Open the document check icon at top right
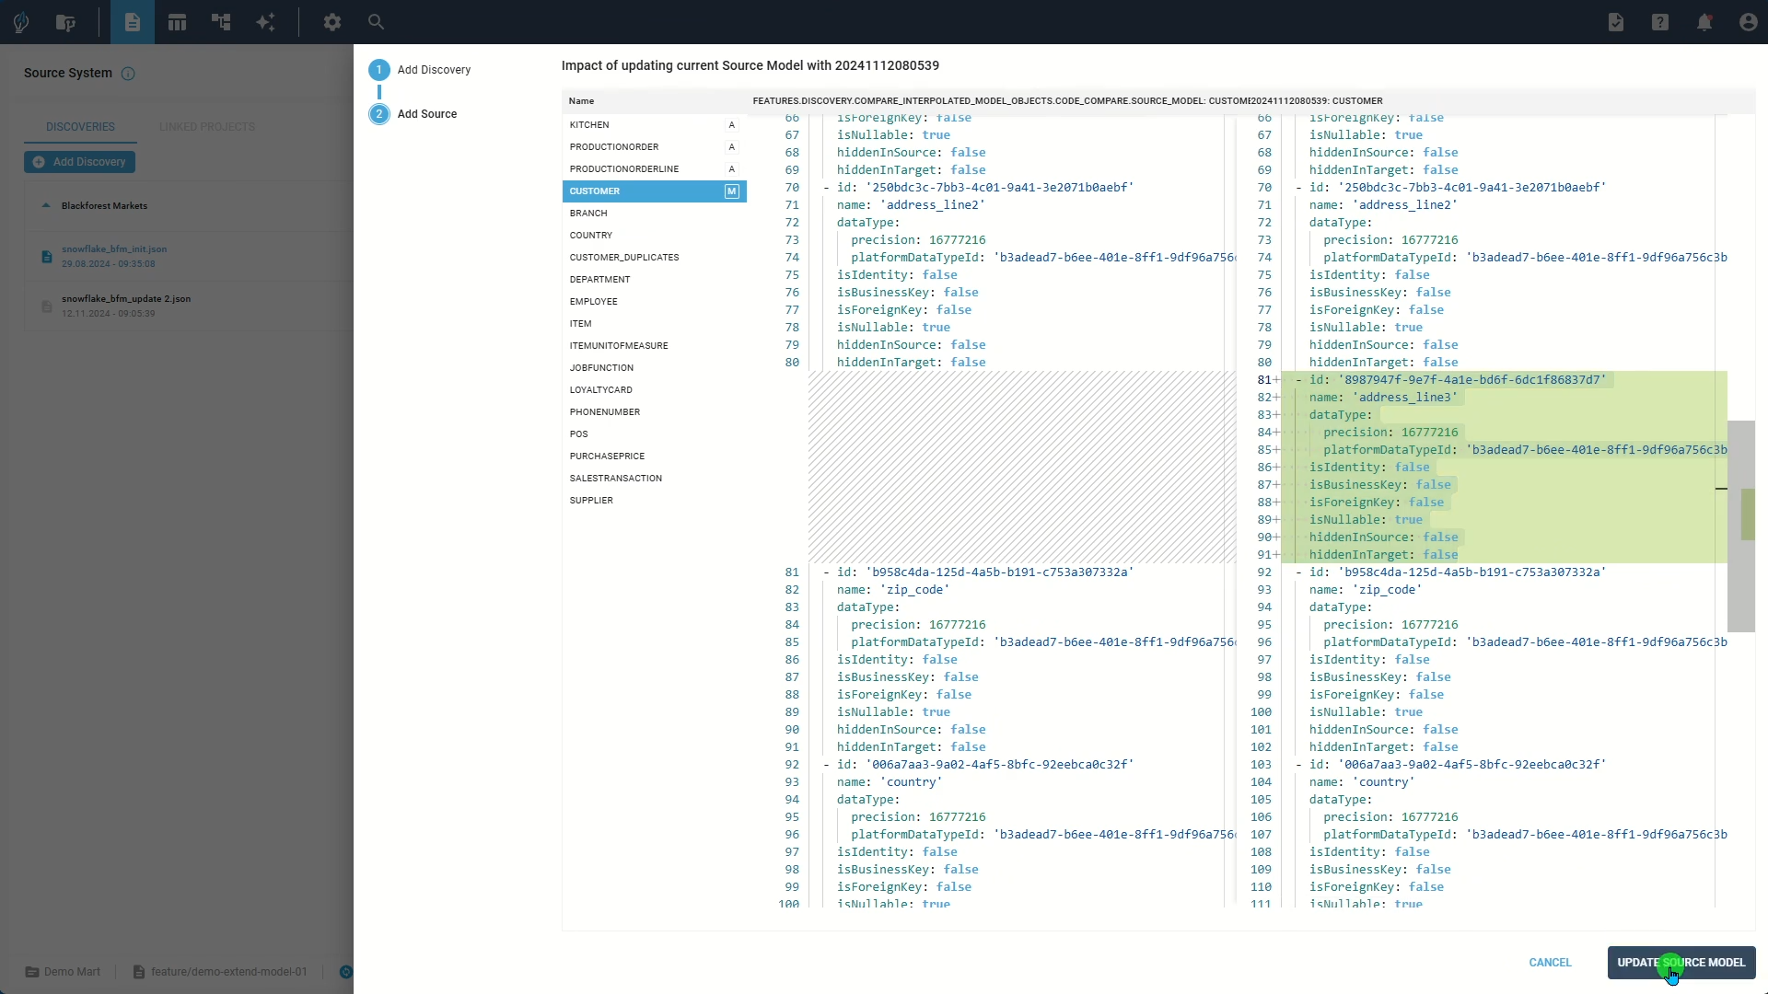Viewport: 1768px width, 994px height. (1616, 22)
